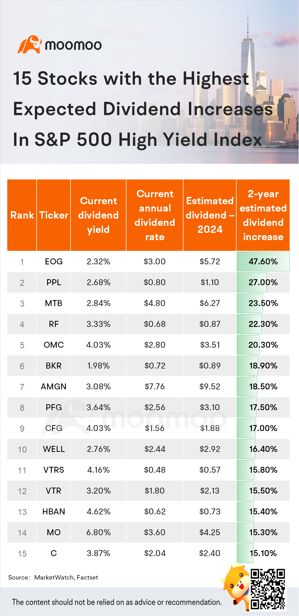The image size is (299, 616).
Task: Click the $9.52 estimated dividend value
Action: click(210, 387)
